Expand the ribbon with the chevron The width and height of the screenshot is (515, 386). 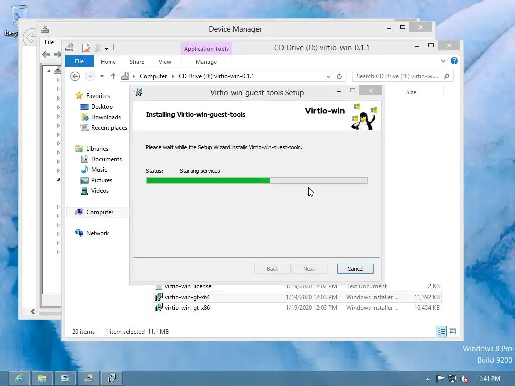click(x=443, y=61)
